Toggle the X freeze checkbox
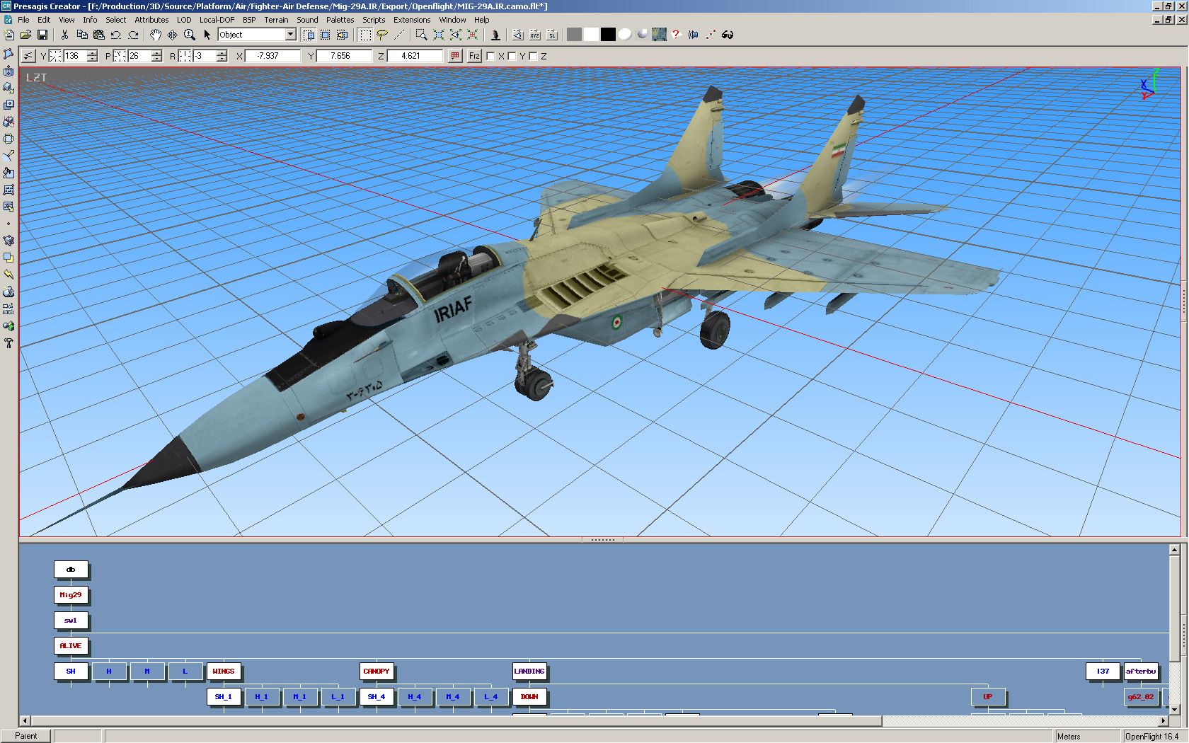 pos(490,57)
